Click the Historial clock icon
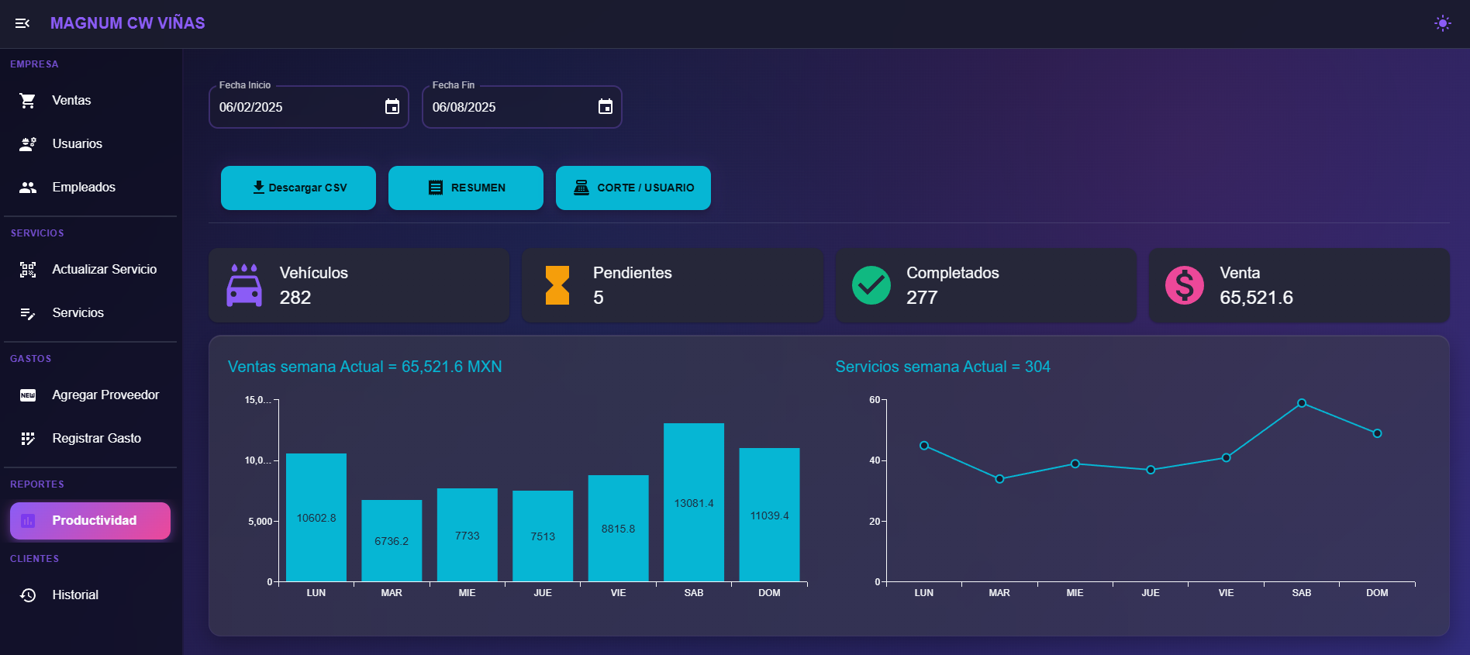The width and height of the screenshot is (1470, 655). click(x=28, y=595)
